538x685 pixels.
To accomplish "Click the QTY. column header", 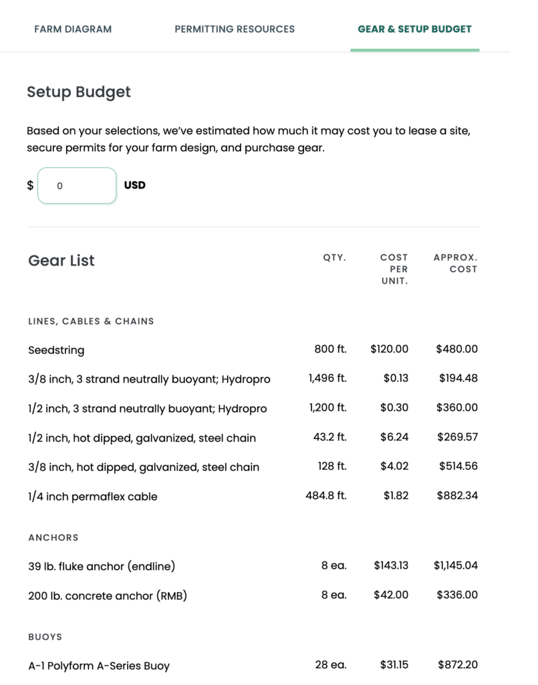I will (x=334, y=257).
